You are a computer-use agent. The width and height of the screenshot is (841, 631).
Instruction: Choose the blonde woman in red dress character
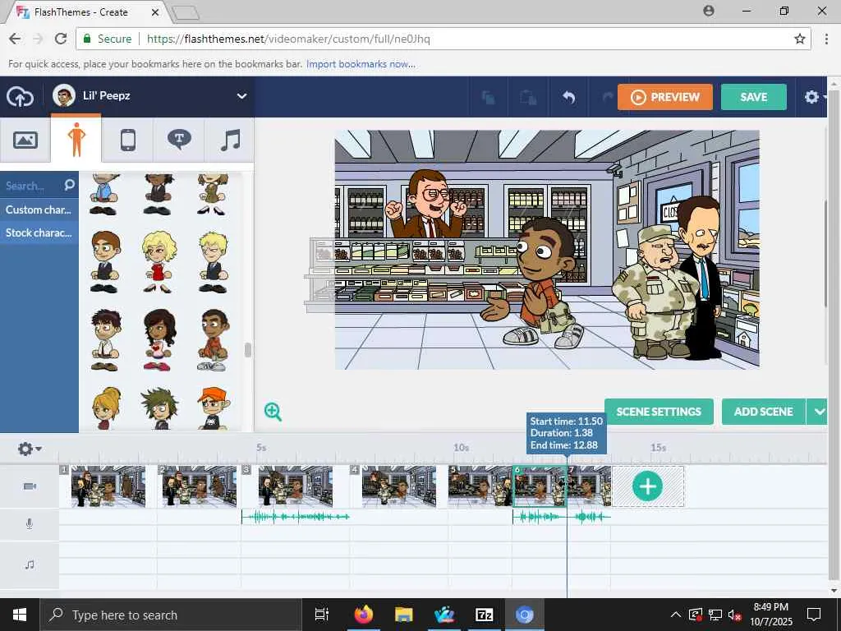click(x=159, y=262)
